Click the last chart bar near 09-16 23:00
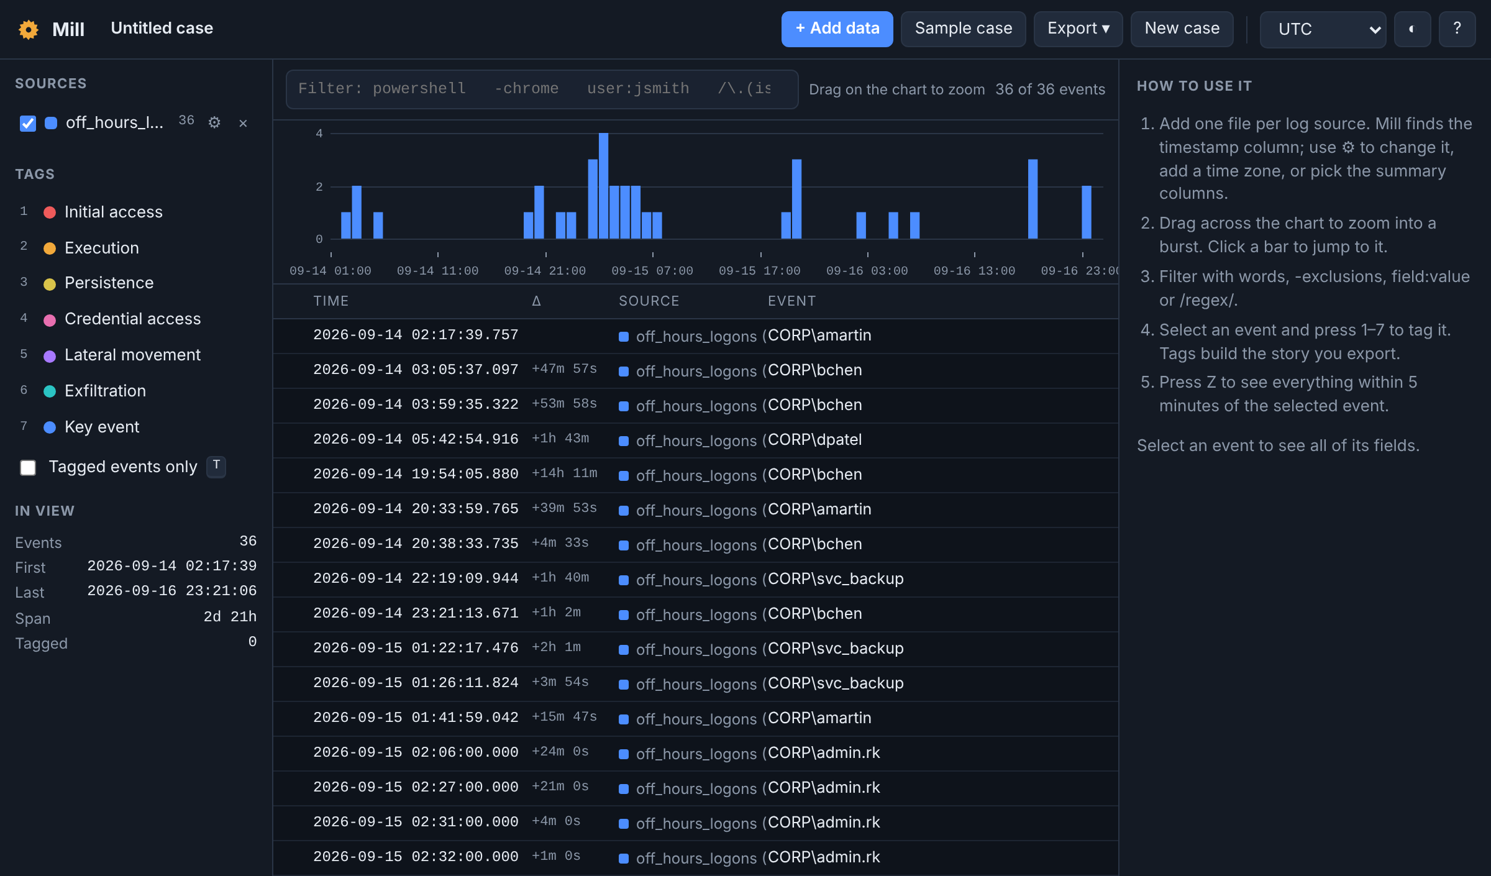 [1086, 212]
